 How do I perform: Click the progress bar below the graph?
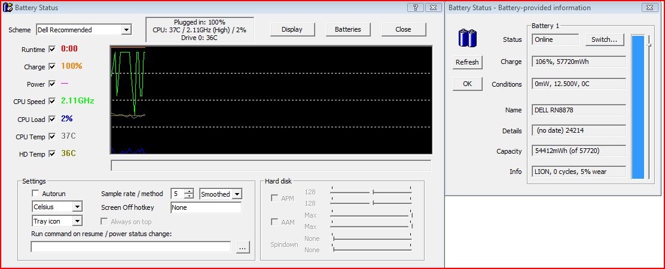tap(271, 165)
